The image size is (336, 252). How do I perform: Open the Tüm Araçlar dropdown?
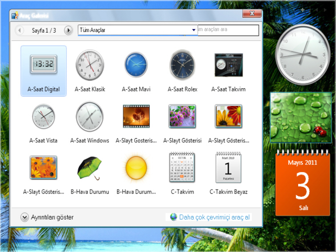[138, 30]
